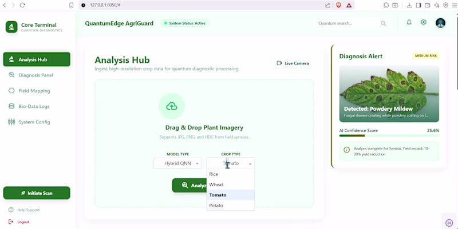Image resolution: width=458 pixels, height=229 pixels.
Task: Click the search magnifier icon
Action: tap(383, 23)
